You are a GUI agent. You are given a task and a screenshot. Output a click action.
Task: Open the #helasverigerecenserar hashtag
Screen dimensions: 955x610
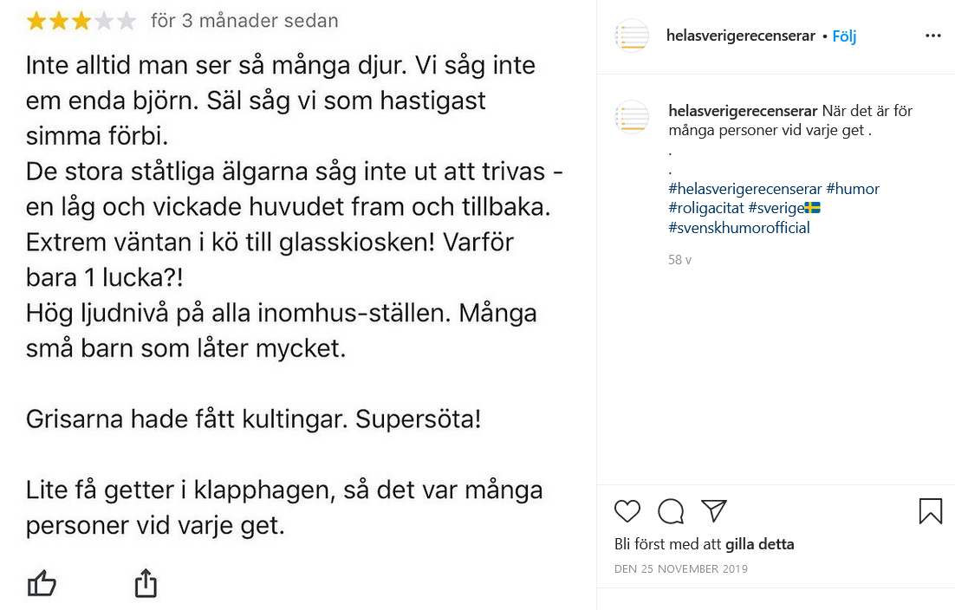pos(745,189)
